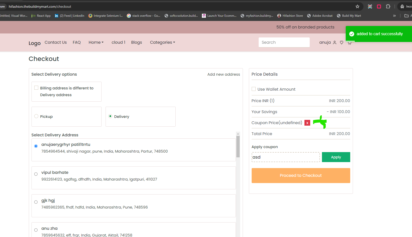
Task: Click the user profile icon next to anuja
Action: [x=335, y=42]
